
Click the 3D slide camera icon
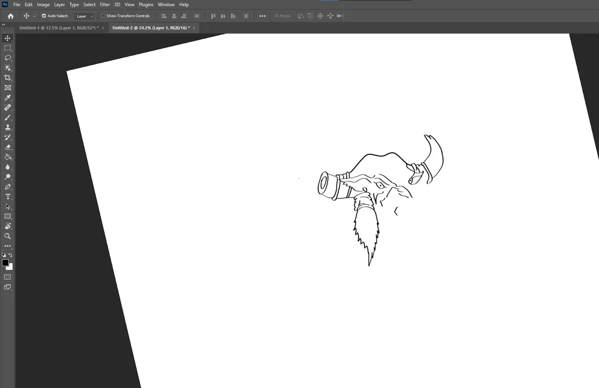(330, 16)
